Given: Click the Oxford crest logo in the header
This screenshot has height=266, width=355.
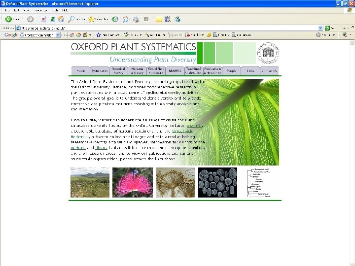Looking at the screenshot, I should [268, 53].
